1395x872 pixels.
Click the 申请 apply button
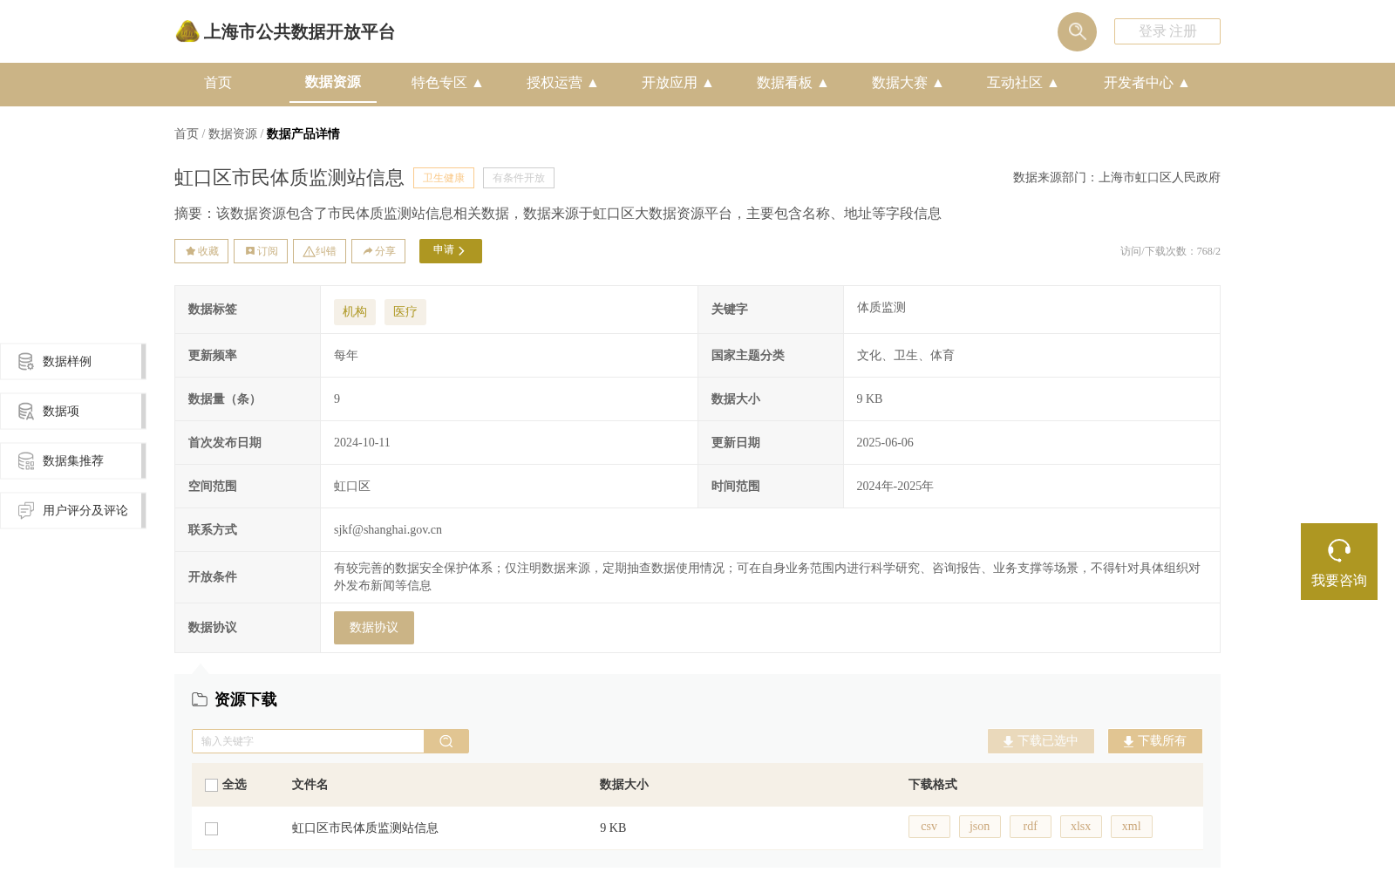pyautogui.click(x=451, y=251)
